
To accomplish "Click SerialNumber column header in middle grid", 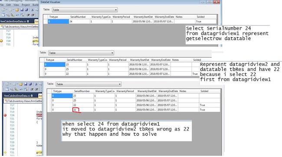I will coord(76,60).
